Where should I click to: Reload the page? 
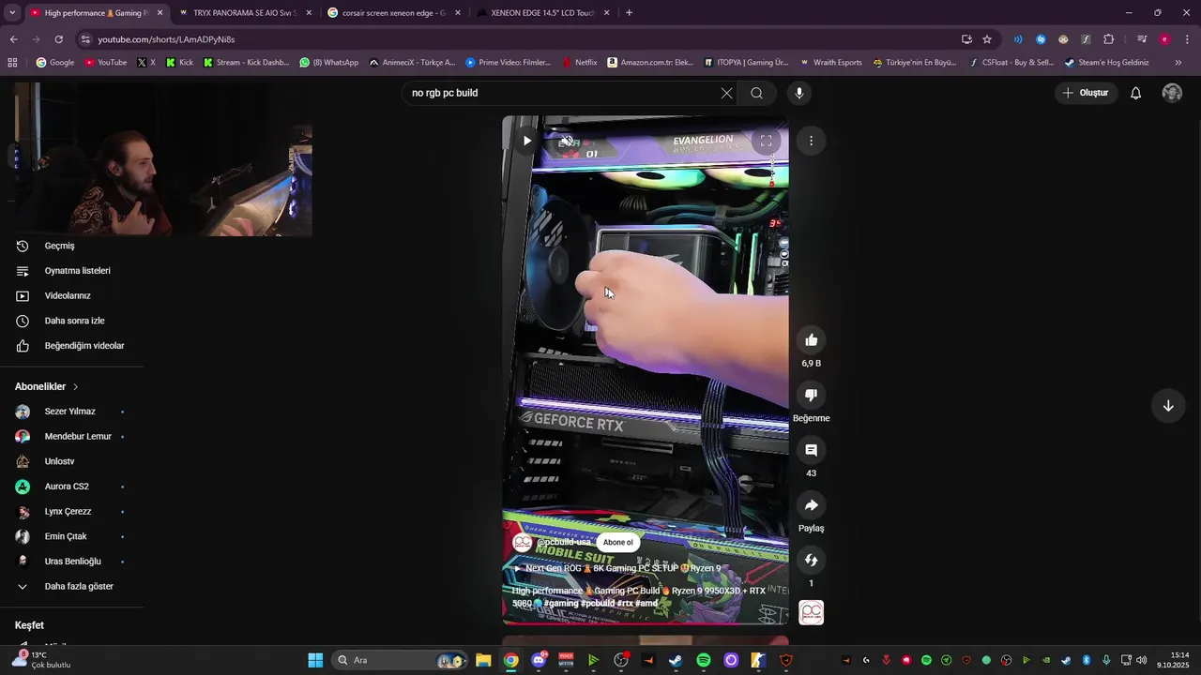[59, 39]
